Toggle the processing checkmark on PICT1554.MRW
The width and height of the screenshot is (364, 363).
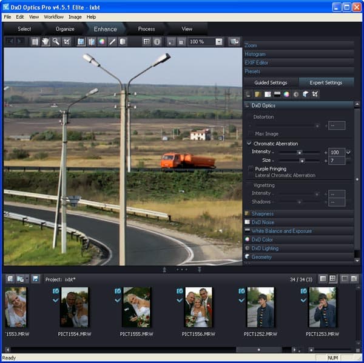tap(56, 301)
